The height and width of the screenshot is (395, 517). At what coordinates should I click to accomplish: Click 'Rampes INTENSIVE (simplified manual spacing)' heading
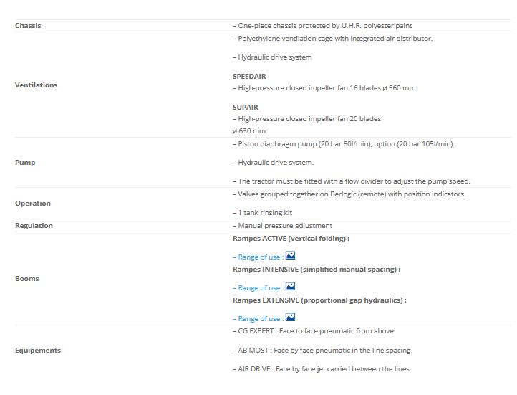point(317,270)
